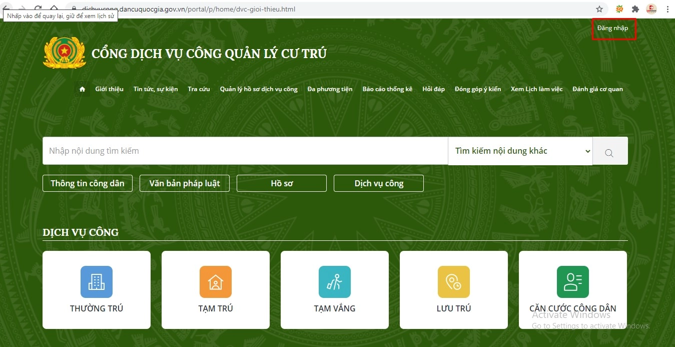Screen dimensions: 675x347
Task: Open the Tra cứu menu item
Action: click(199, 89)
